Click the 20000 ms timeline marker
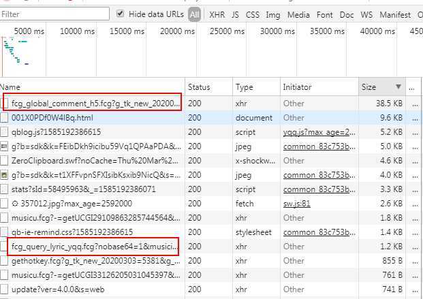This screenshot has height=299, width=423. pyautogui.click(x=177, y=31)
